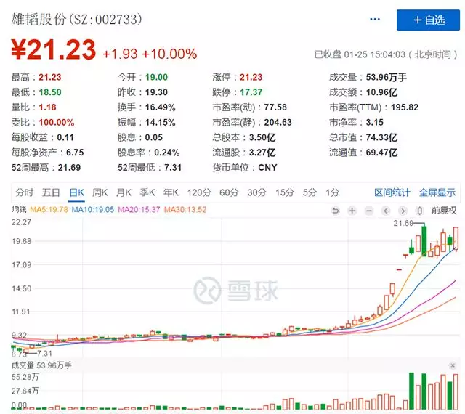Click the MA10:19.05 indicator label

pyautogui.click(x=93, y=210)
